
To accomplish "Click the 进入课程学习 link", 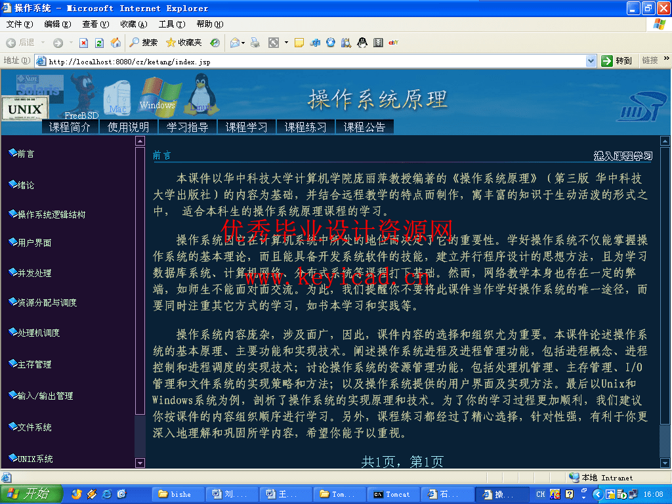I will click(x=623, y=156).
